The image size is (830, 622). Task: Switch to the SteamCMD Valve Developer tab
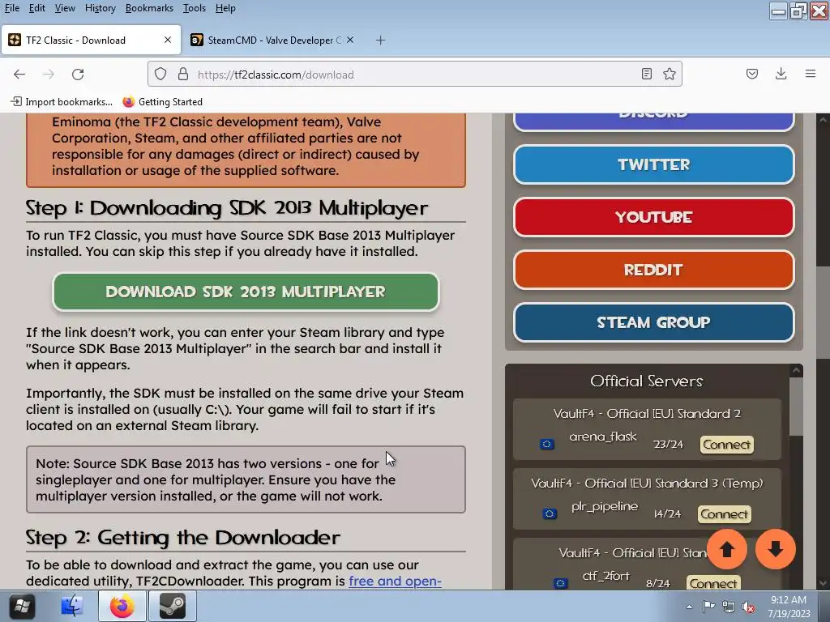click(x=274, y=40)
